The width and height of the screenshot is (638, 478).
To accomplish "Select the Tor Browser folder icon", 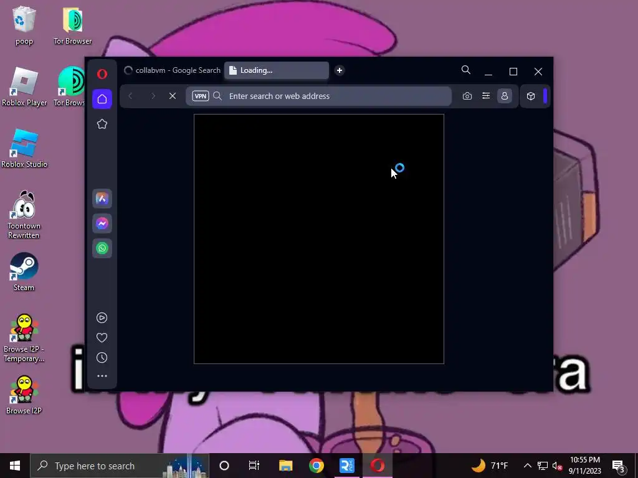I will [x=73, y=25].
